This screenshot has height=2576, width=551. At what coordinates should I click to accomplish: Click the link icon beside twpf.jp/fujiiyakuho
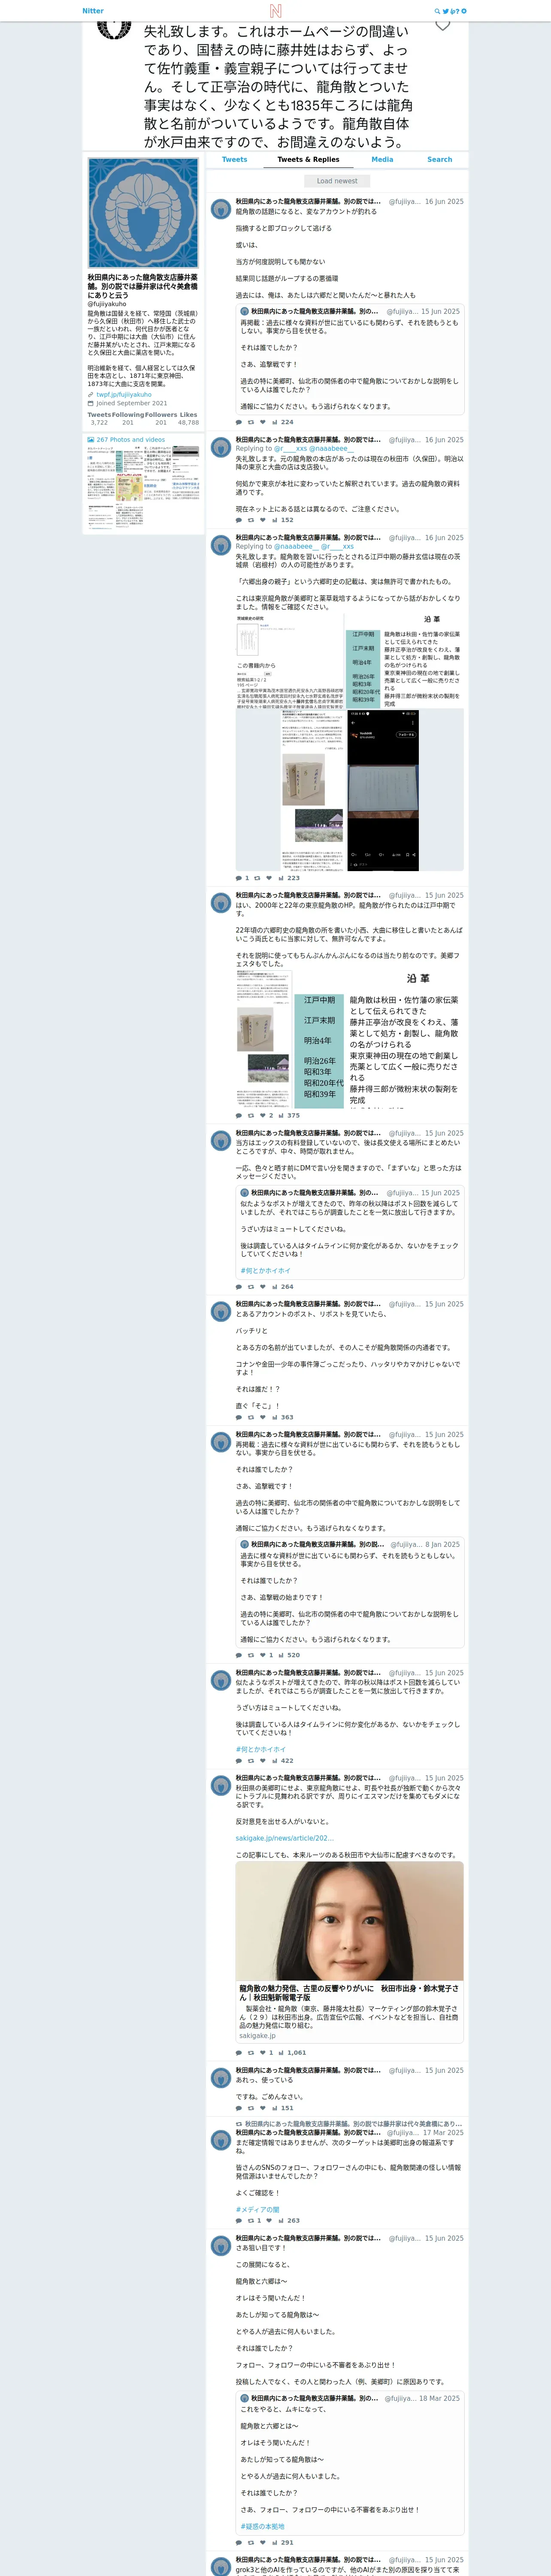pos(90,394)
